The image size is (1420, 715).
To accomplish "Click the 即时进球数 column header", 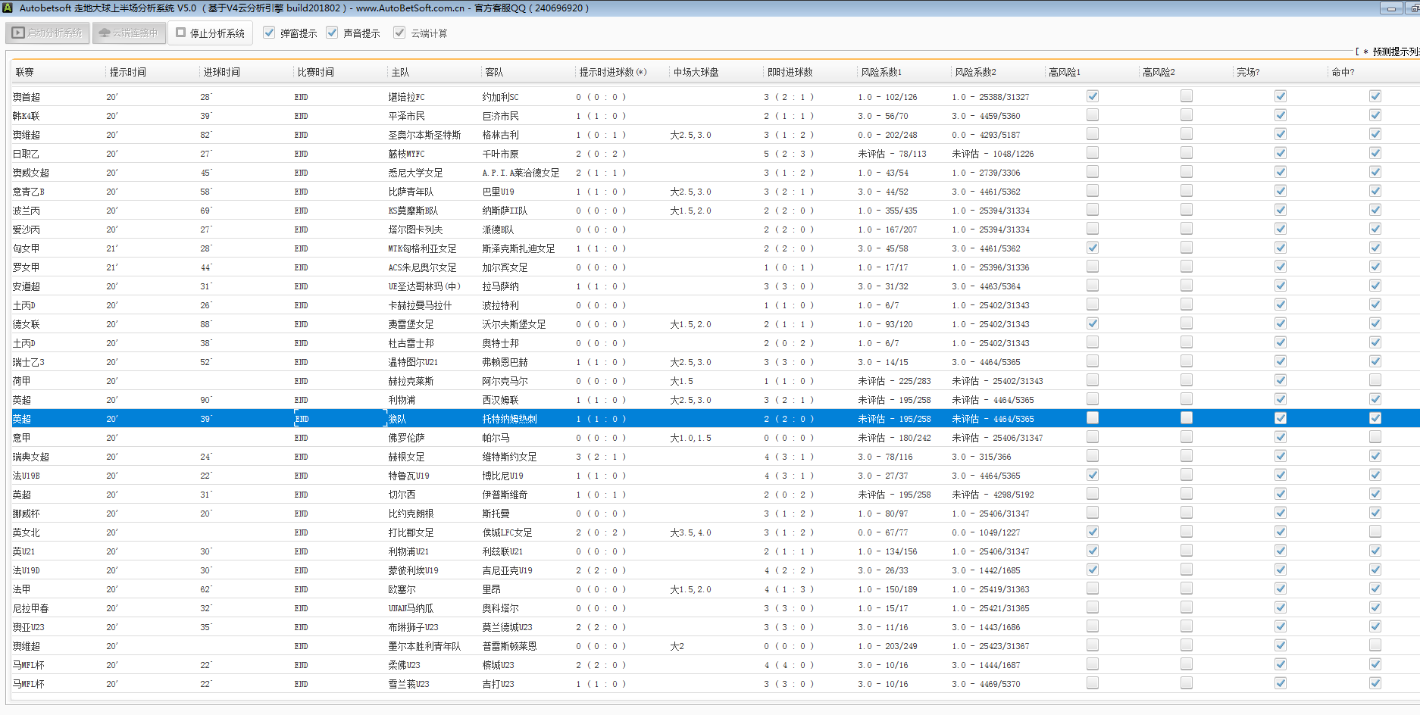I will click(x=790, y=72).
